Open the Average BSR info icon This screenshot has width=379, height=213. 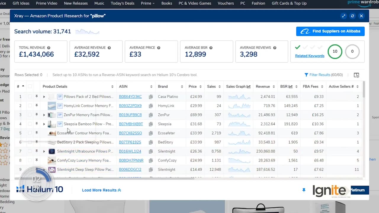coord(211,48)
